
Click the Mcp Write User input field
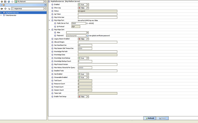(x=98, y=17)
